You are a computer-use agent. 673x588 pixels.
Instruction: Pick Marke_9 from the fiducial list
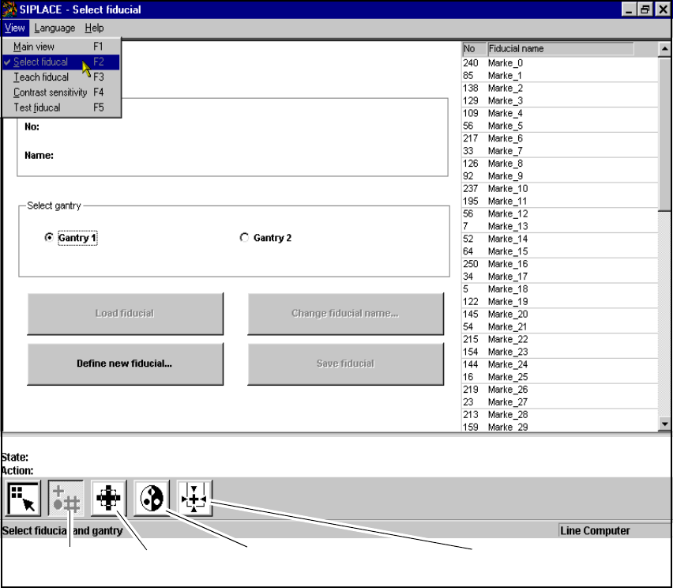(560, 176)
